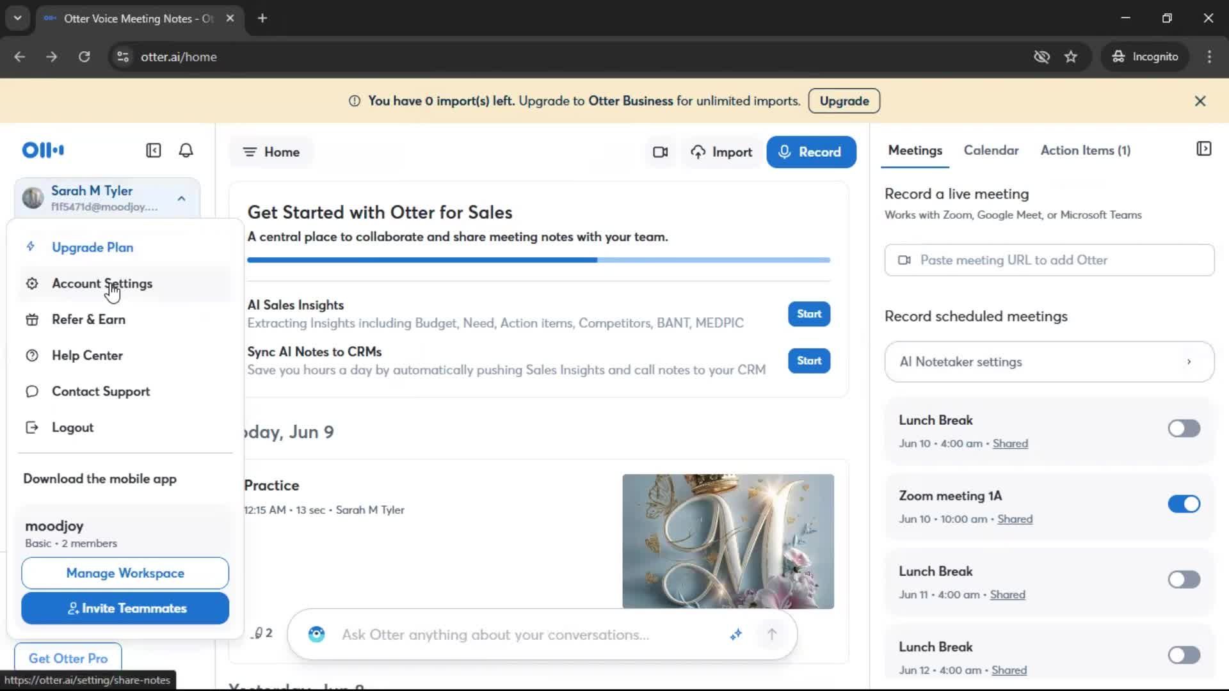Click the sparkle suggestions icon in chat box

coord(736,634)
